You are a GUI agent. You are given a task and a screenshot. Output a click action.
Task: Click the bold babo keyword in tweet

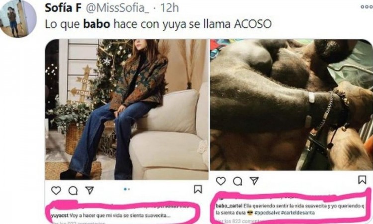coord(96,24)
